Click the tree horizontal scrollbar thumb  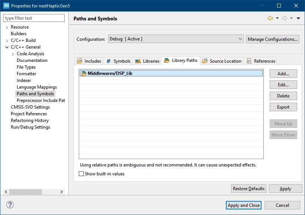[26, 192]
